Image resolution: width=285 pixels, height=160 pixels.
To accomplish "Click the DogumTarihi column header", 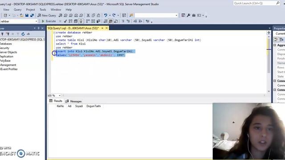I will pos(94,106).
